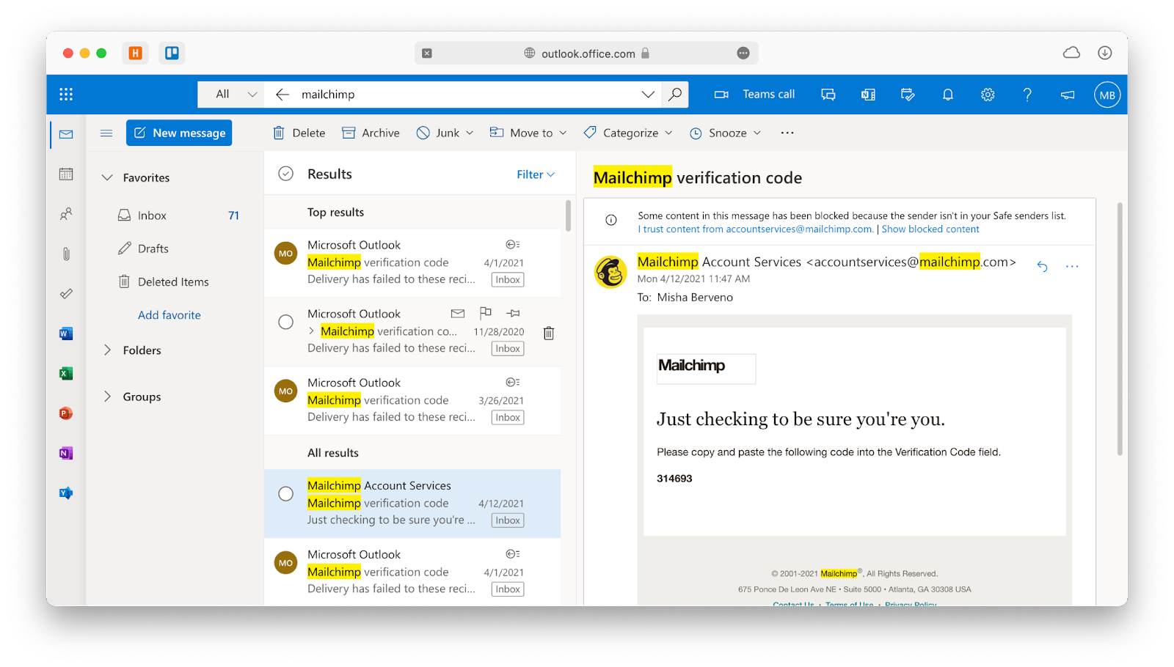
Task: Open the feedback megaphone icon
Action: click(1068, 95)
